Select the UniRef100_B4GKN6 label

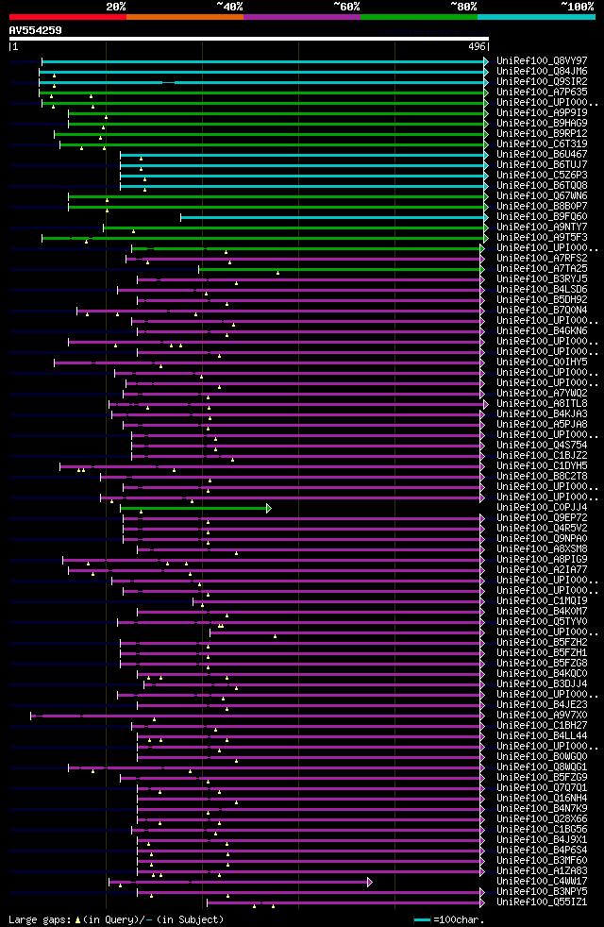coord(542,331)
